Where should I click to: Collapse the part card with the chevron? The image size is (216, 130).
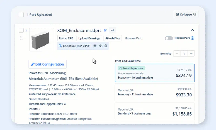click(192, 30)
